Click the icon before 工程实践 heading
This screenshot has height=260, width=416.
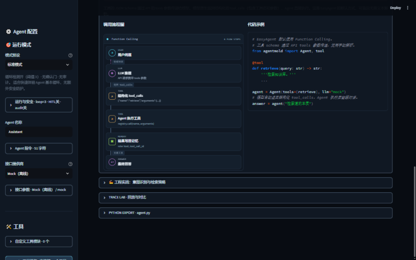tap(111, 182)
